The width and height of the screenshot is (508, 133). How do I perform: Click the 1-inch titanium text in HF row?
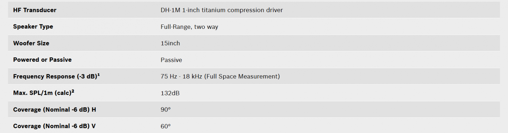click(204, 10)
